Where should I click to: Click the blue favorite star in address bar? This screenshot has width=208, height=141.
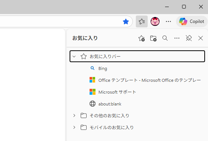126,21
